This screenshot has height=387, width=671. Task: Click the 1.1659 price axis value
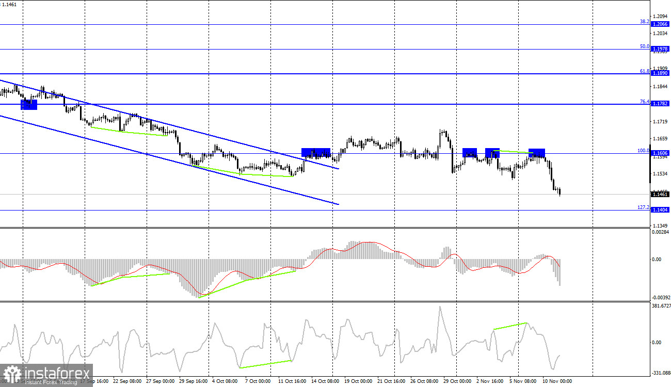pos(661,139)
